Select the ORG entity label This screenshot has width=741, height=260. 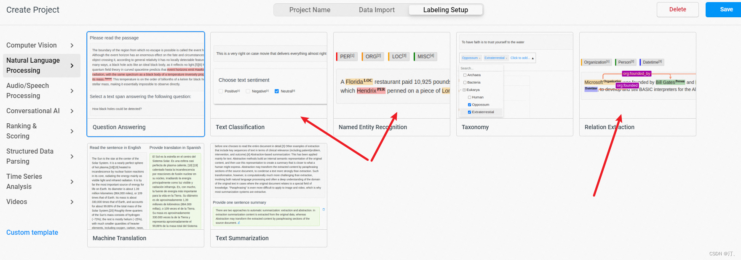click(372, 56)
